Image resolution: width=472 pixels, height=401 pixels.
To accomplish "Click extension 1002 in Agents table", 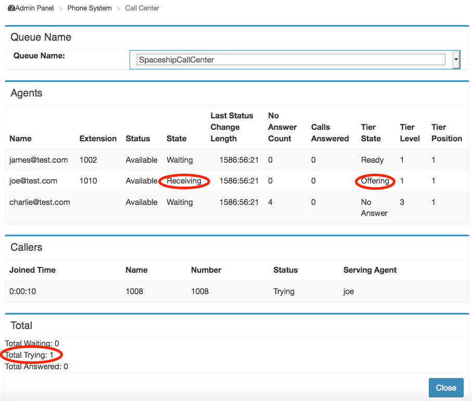I will coord(88,160).
